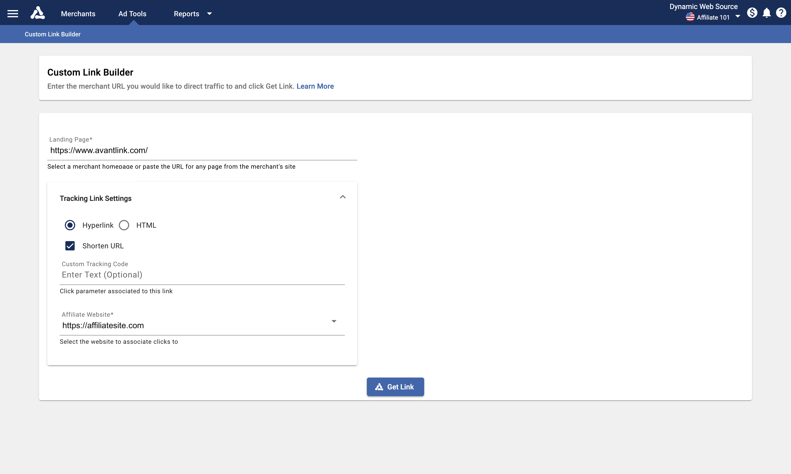Collapse the Tracking Link Settings panel
This screenshot has width=791, height=474.
point(343,197)
